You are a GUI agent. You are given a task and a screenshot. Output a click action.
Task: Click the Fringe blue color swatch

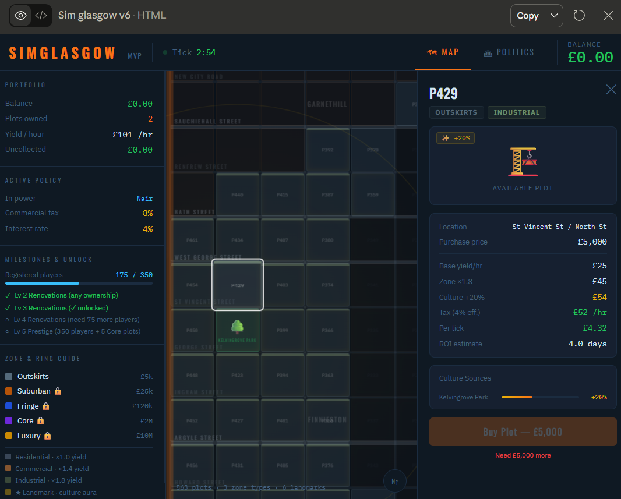9,406
